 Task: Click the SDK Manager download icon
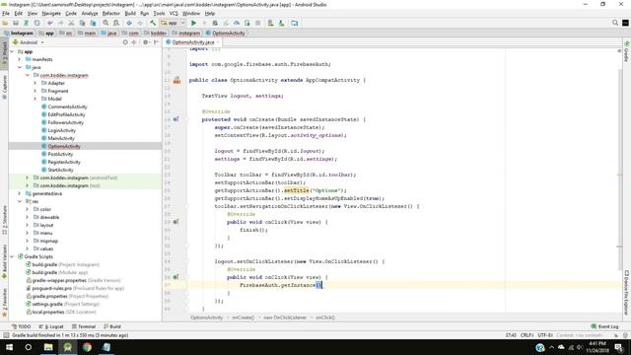point(281,23)
